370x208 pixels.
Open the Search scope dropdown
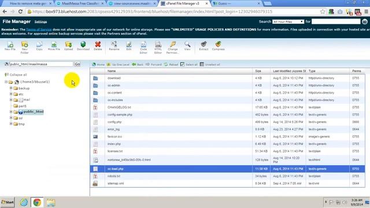(288, 21)
